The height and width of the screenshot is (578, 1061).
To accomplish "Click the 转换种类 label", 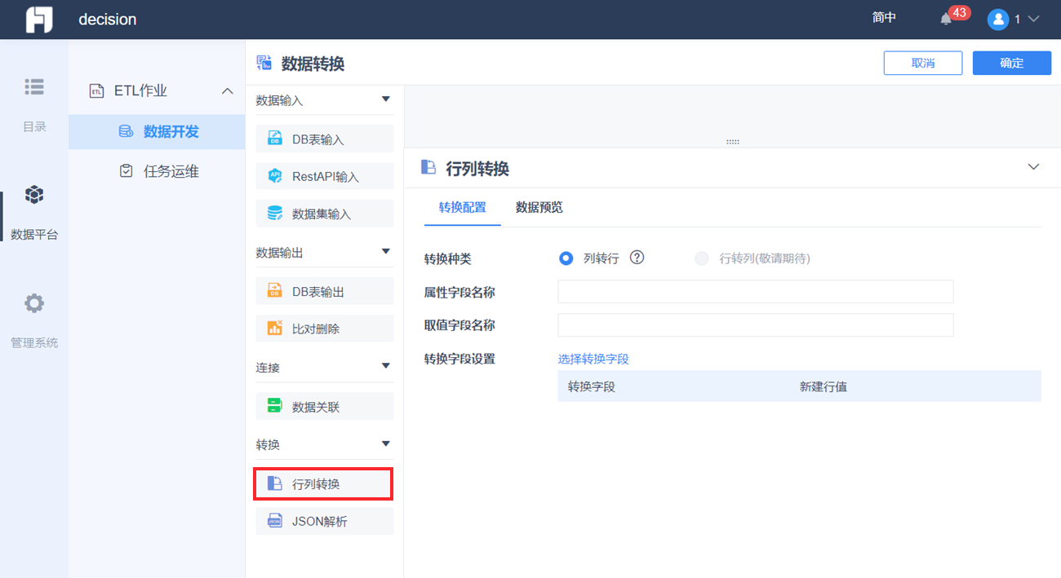I will click(x=447, y=258).
